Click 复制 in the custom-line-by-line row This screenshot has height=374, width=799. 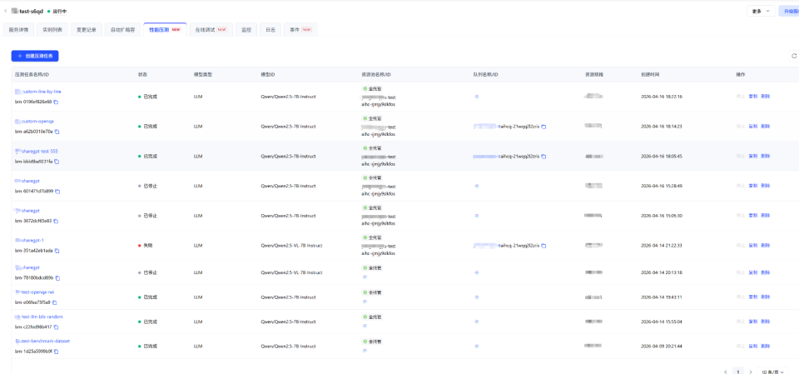tap(752, 97)
